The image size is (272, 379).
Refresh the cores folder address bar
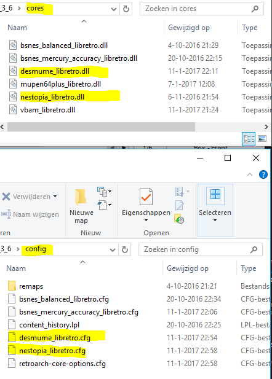[126, 9]
